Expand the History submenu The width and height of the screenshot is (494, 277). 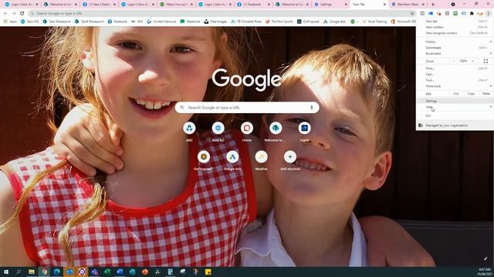point(455,42)
